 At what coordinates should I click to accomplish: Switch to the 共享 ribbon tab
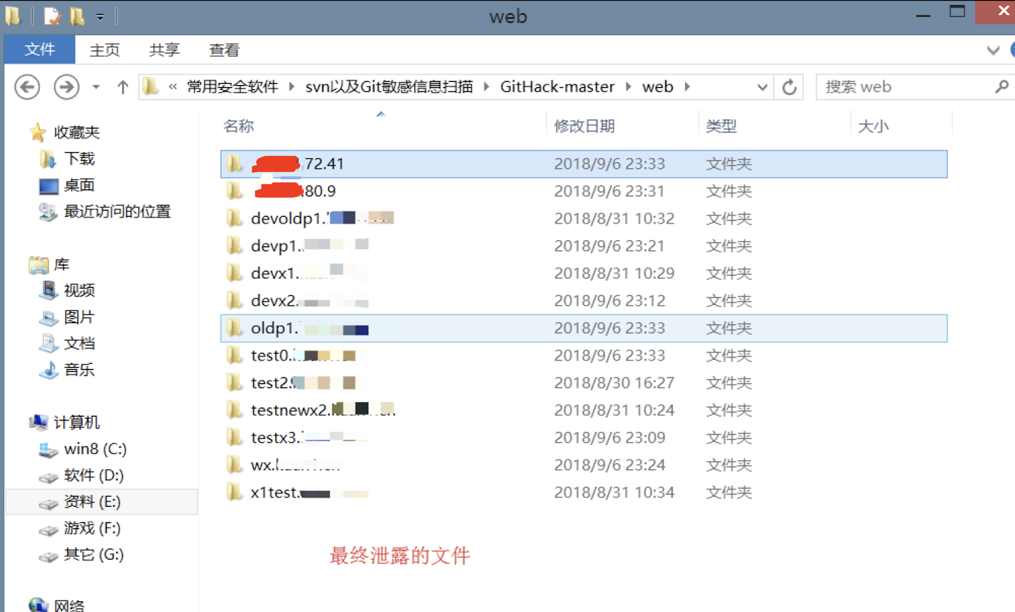[164, 50]
